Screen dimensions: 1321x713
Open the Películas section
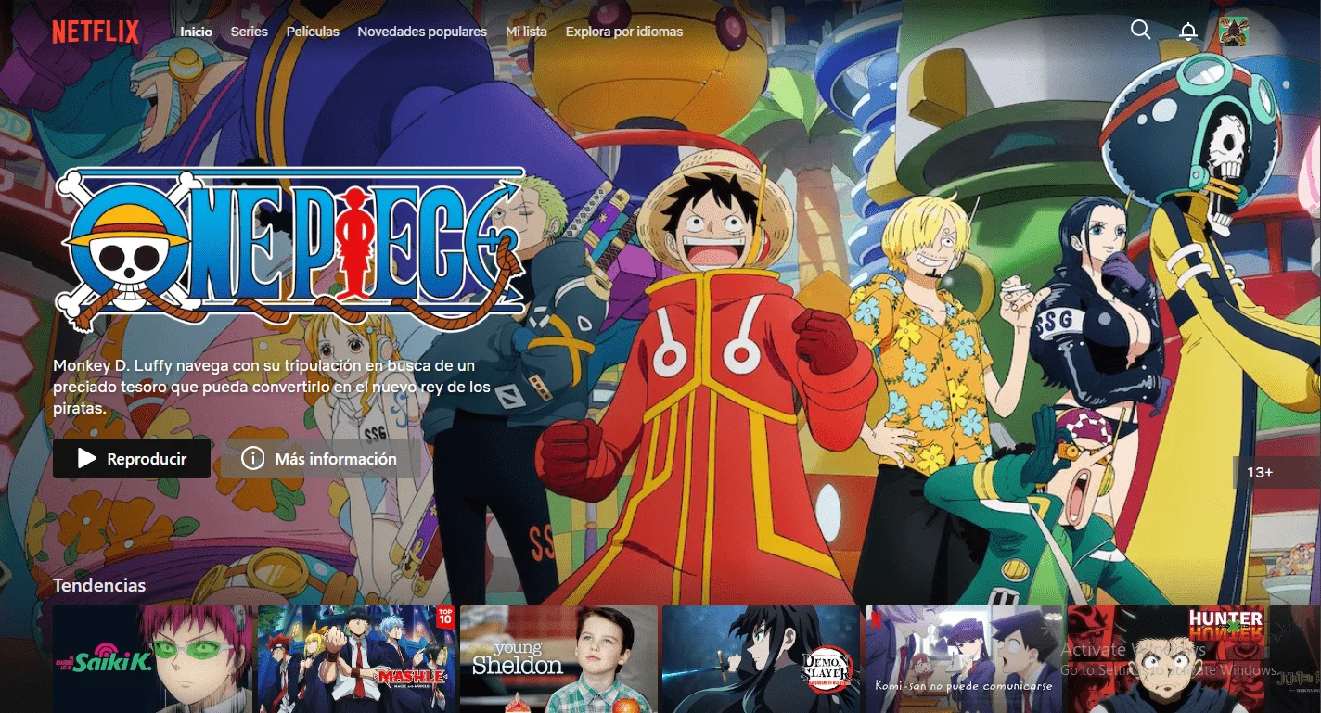click(313, 32)
